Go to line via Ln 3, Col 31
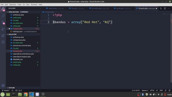Screen dimensions: 172x97 point(136,91)
